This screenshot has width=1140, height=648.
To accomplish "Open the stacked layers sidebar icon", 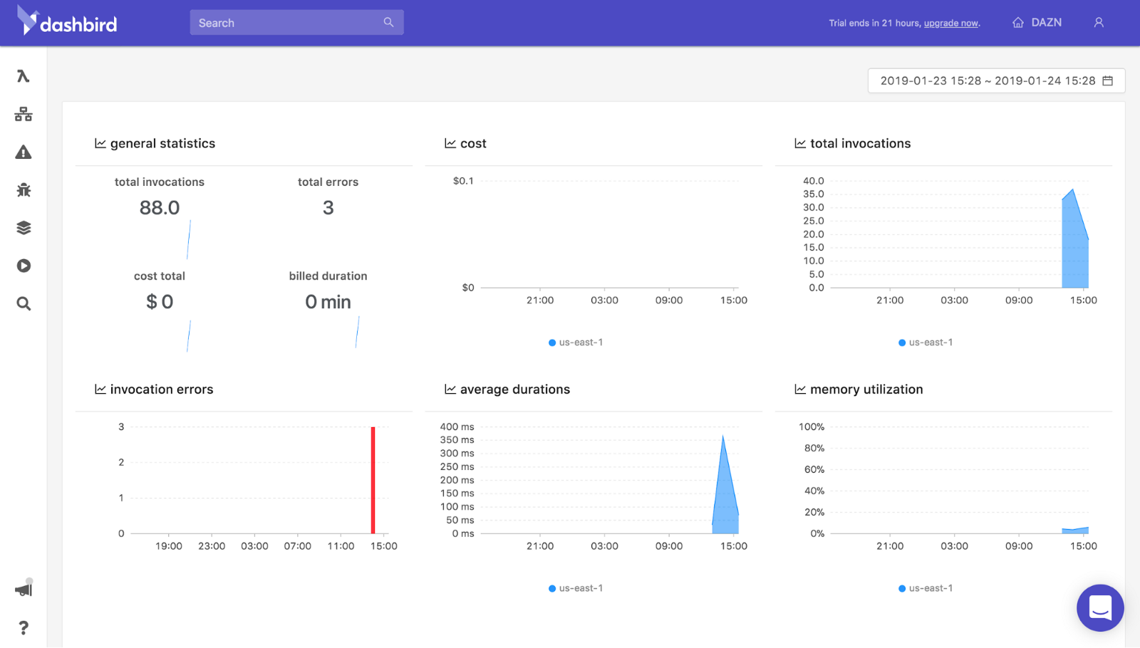I will [x=24, y=228].
